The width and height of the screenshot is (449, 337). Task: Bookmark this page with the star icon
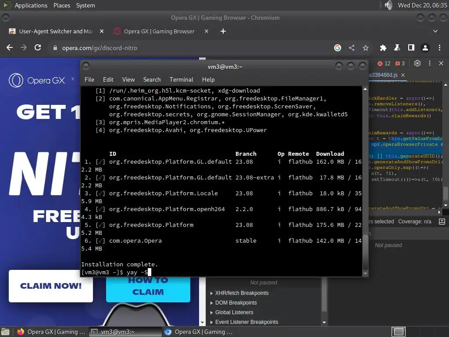point(366,48)
